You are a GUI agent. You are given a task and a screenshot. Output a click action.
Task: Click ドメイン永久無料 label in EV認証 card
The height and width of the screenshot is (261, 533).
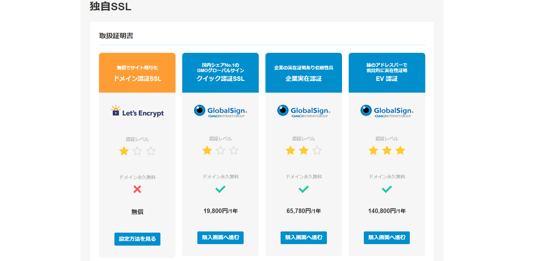[387, 177]
